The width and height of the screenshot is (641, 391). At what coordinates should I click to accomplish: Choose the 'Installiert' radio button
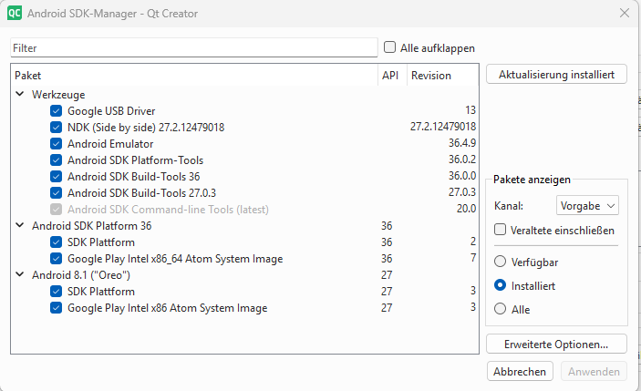[x=500, y=285]
